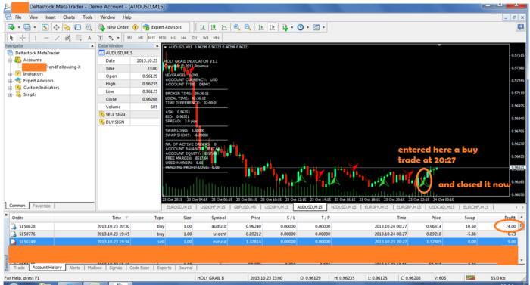
Task: Close the Navigator panel
Action: pos(92,46)
